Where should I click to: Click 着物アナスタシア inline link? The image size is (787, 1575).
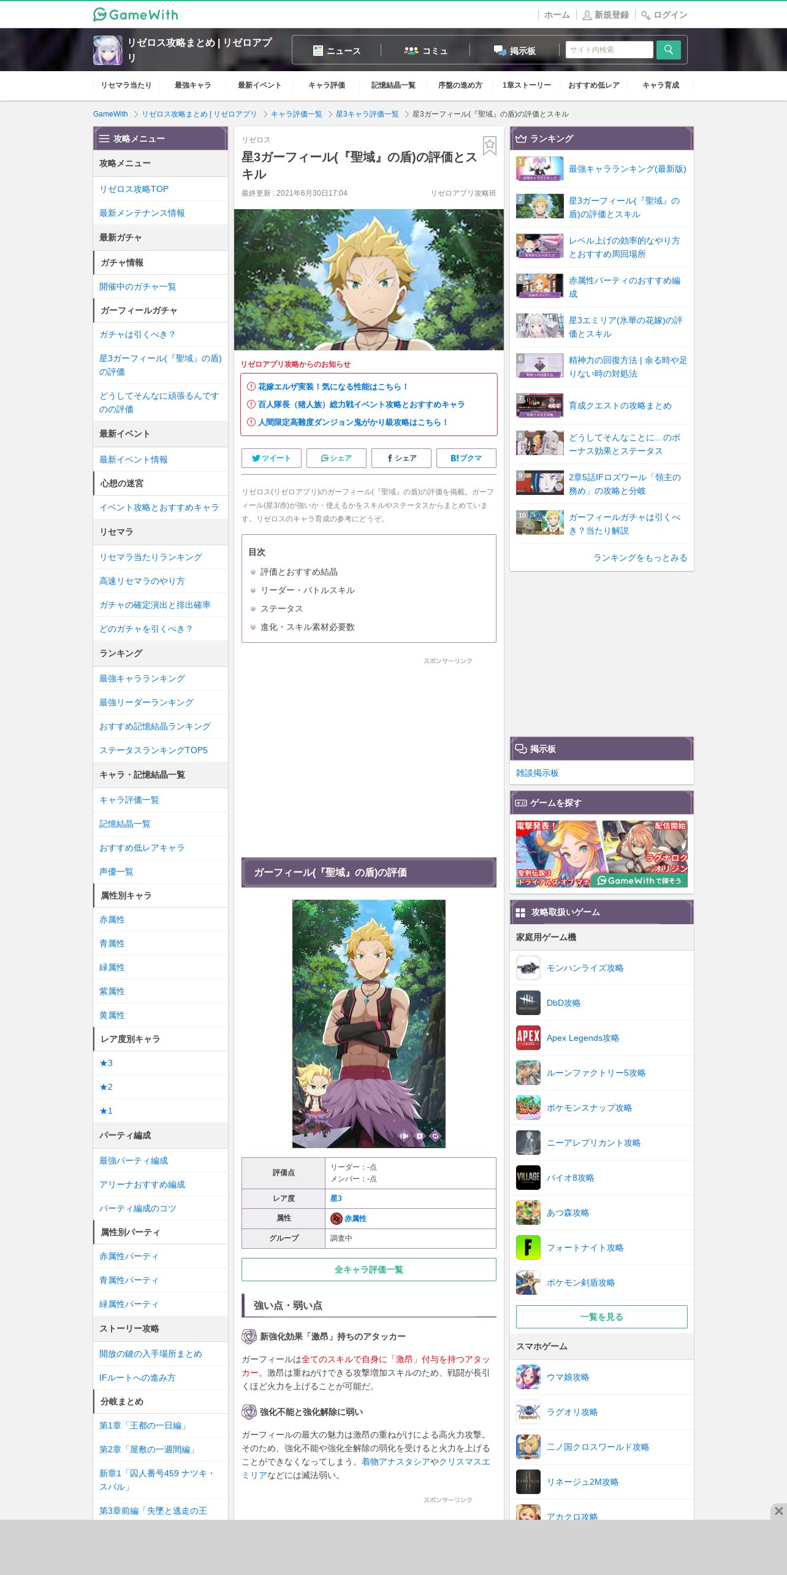point(395,1462)
